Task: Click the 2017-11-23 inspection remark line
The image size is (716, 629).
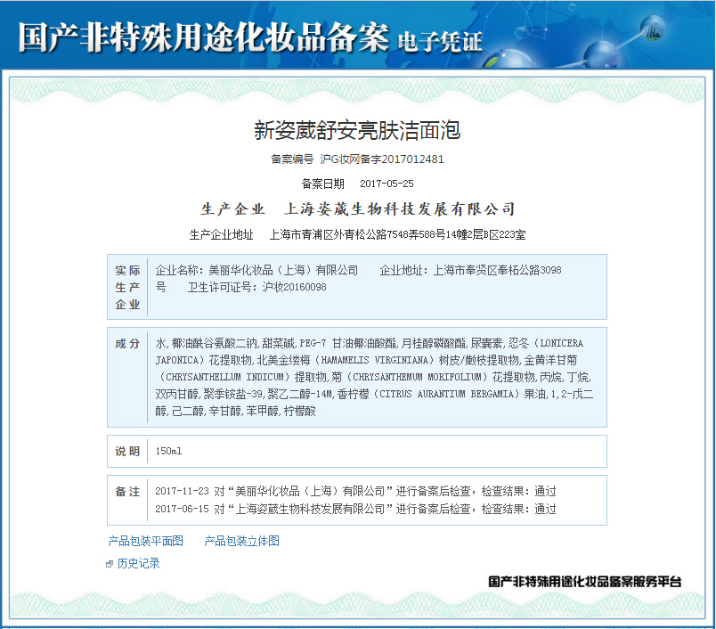Action: click(x=354, y=491)
